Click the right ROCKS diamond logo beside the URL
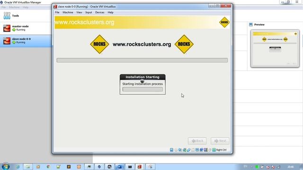Image resolution: width=303 pixels, height=170 pixels. click(x=184, y=44)
